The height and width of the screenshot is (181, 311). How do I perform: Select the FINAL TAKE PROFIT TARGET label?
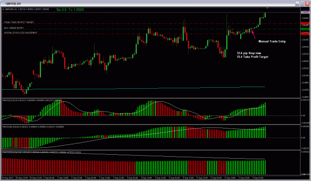(19, 22)
